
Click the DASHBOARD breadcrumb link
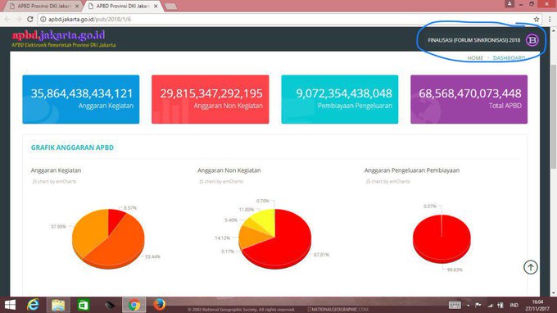click(x=509, y=58)
